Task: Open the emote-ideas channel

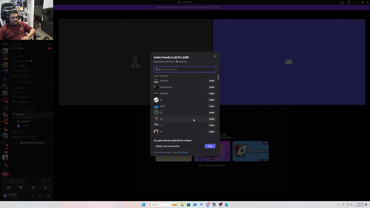Action: pos(32,76)
